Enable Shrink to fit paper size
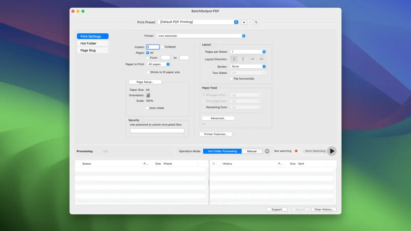This screenshot has width=411, height=231. tap(148, 72)
